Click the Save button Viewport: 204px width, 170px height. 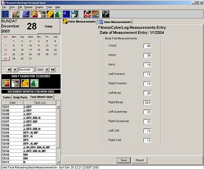point(124,160)
